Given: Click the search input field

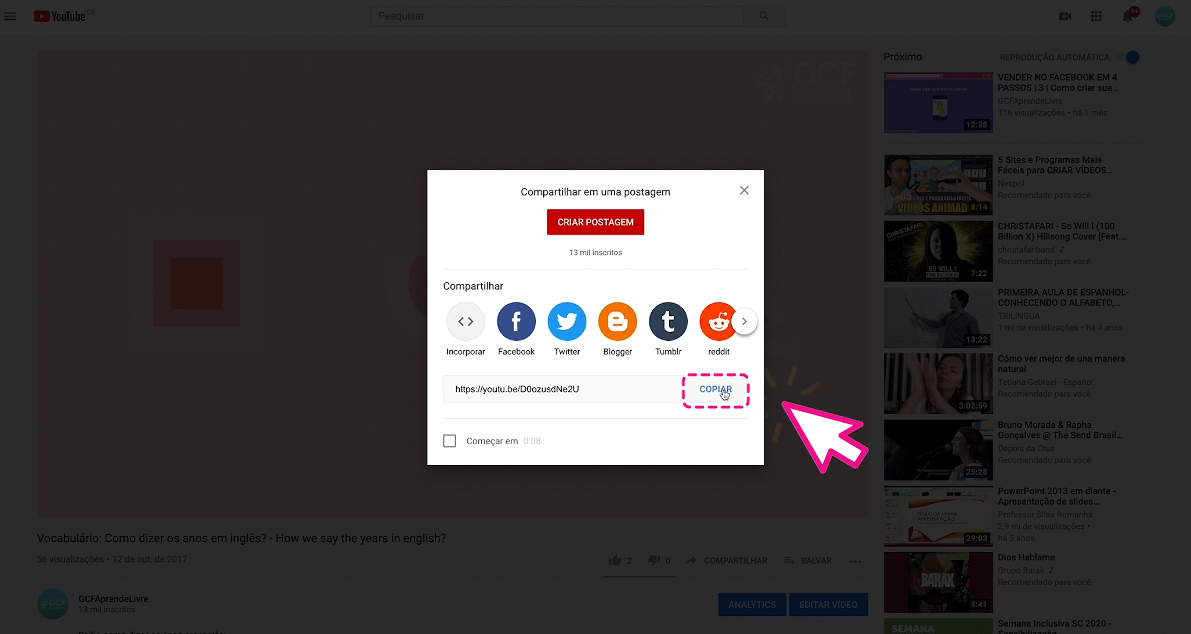Looking at the screenshot, I should 560,16.
